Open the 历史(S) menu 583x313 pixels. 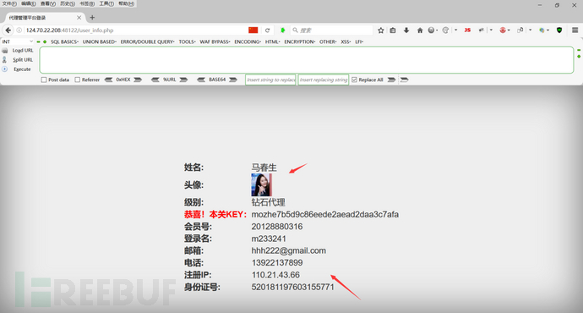pyautogui.click(x=68, y=3)
